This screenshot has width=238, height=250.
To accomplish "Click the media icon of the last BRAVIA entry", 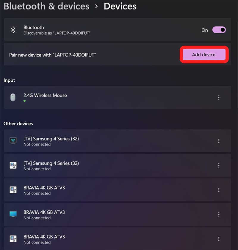I will point(13,239).
